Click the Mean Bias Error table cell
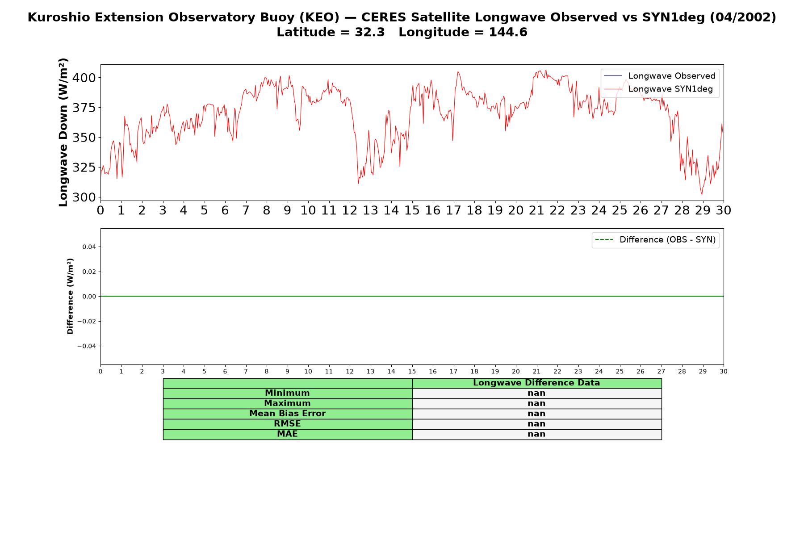The height and width of the screenshot is (536, 804). click(x=288, y=414)
